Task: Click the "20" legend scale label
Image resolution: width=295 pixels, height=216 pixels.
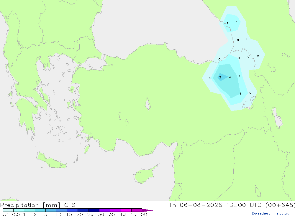Action: point(80,214)
